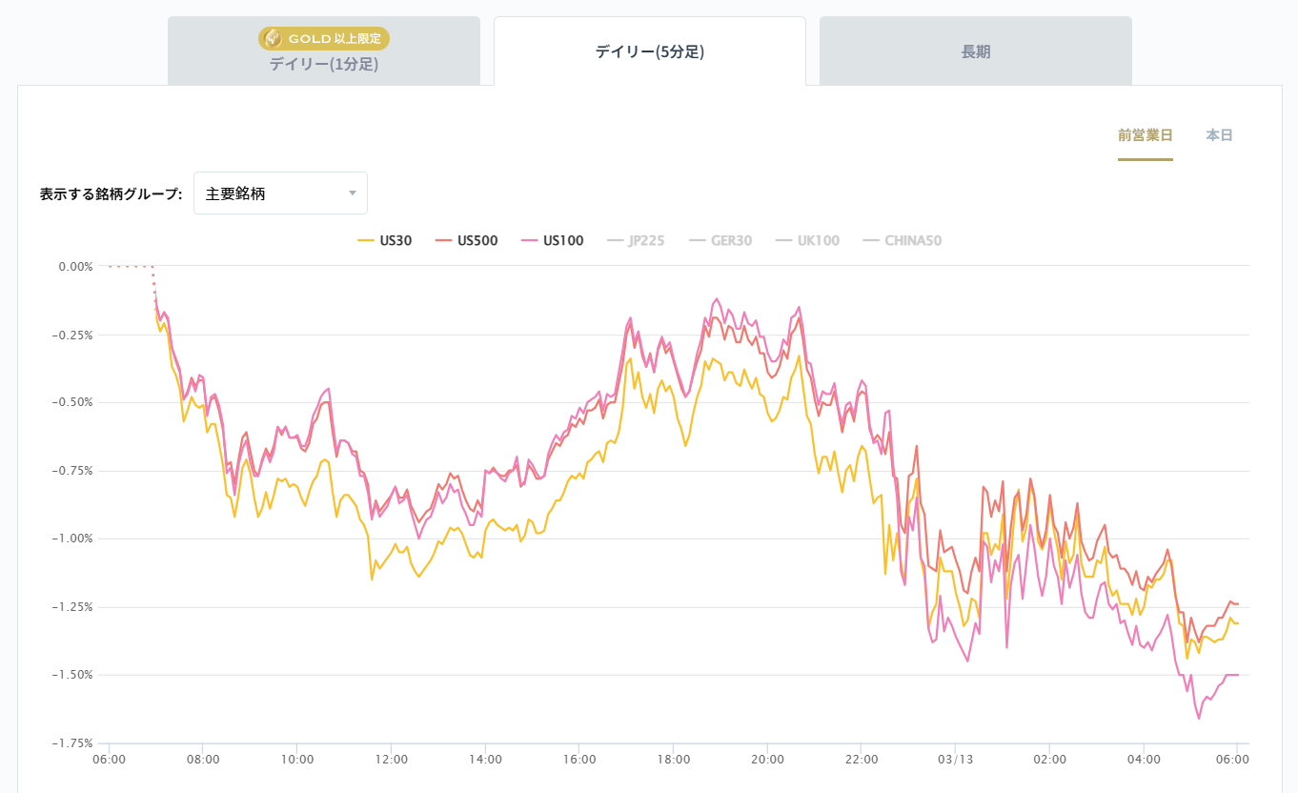
Task: Show the JP225 series from the legend
Action: 646,240
